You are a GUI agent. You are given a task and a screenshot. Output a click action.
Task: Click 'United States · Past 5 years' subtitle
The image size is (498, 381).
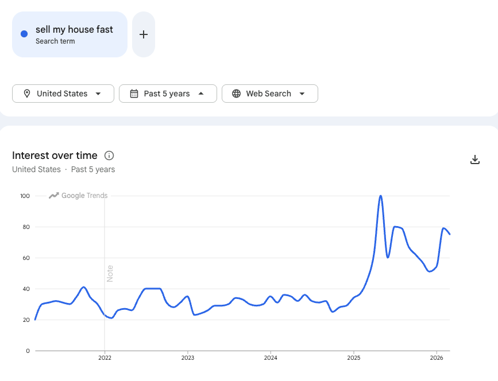pos(64,169)
